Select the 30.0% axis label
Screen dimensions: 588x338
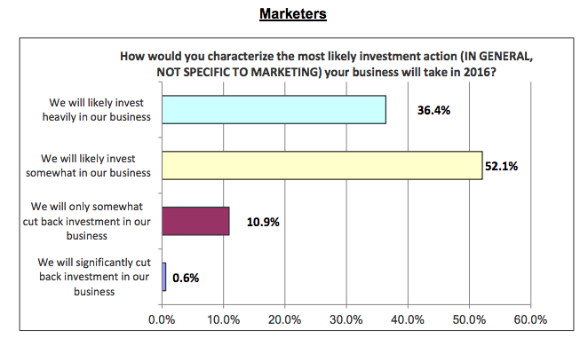tap(346, 319)
